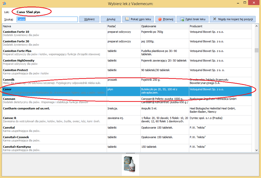Image resolution: width=261 pixels, height=178 pixels.
Task: Select the Caniviton Forte 30 row
Action: (127, 43)
